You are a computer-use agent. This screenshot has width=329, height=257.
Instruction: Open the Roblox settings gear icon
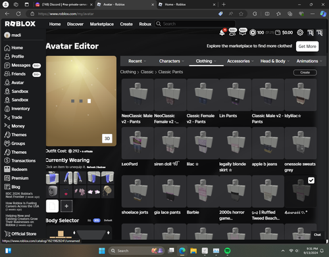pos(300,33)
